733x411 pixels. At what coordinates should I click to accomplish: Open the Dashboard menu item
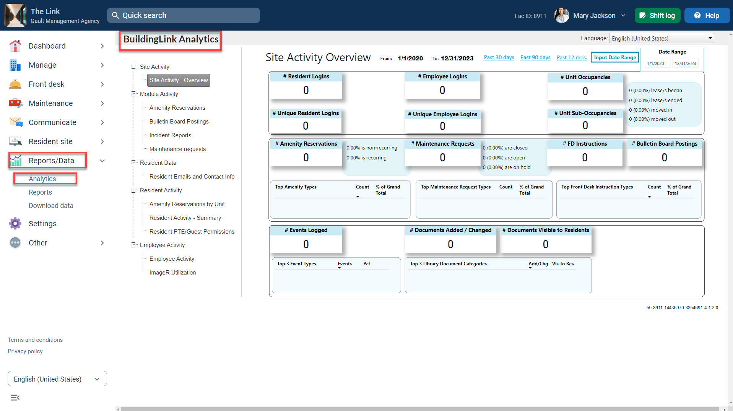tap(47, 46)
